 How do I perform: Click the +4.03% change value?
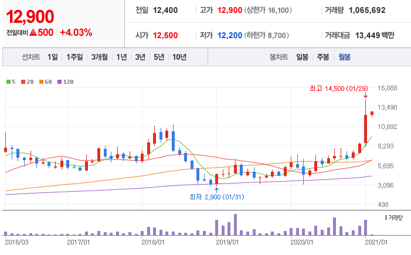[x=76, y=32]
